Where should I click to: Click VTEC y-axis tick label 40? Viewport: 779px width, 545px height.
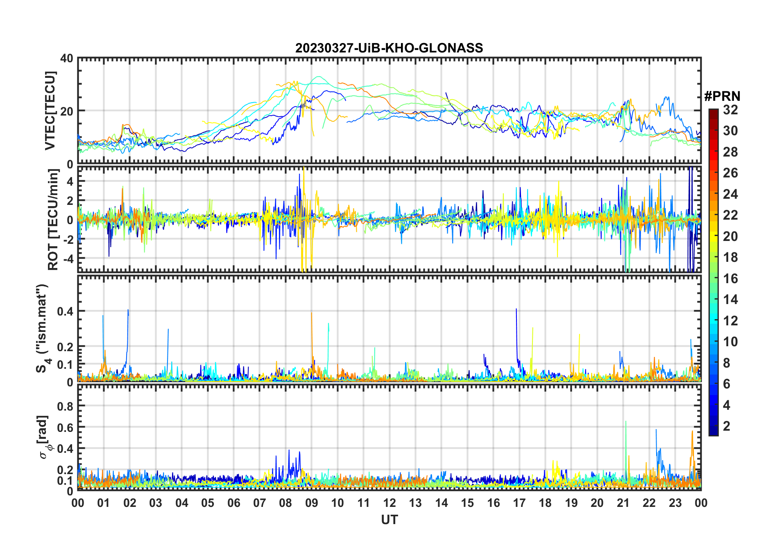67,59
